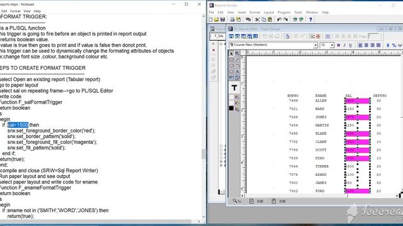Open the font size 10 dropdown
This screenshot has width=403, height=226.
[332, 45]
